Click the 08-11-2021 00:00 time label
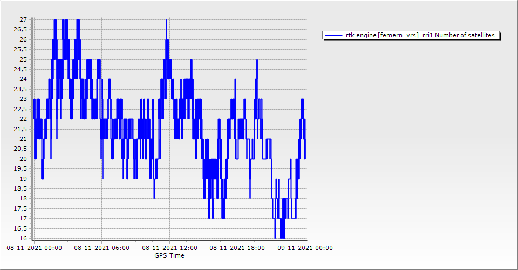Image resolution: width=518 pixels, height=270 pixels. point(34,248)
